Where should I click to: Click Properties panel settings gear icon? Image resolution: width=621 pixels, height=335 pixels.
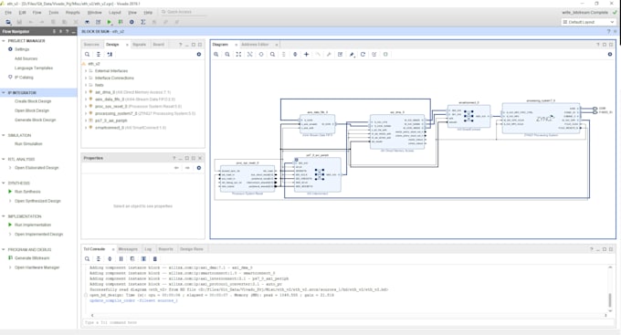point(199,168)
